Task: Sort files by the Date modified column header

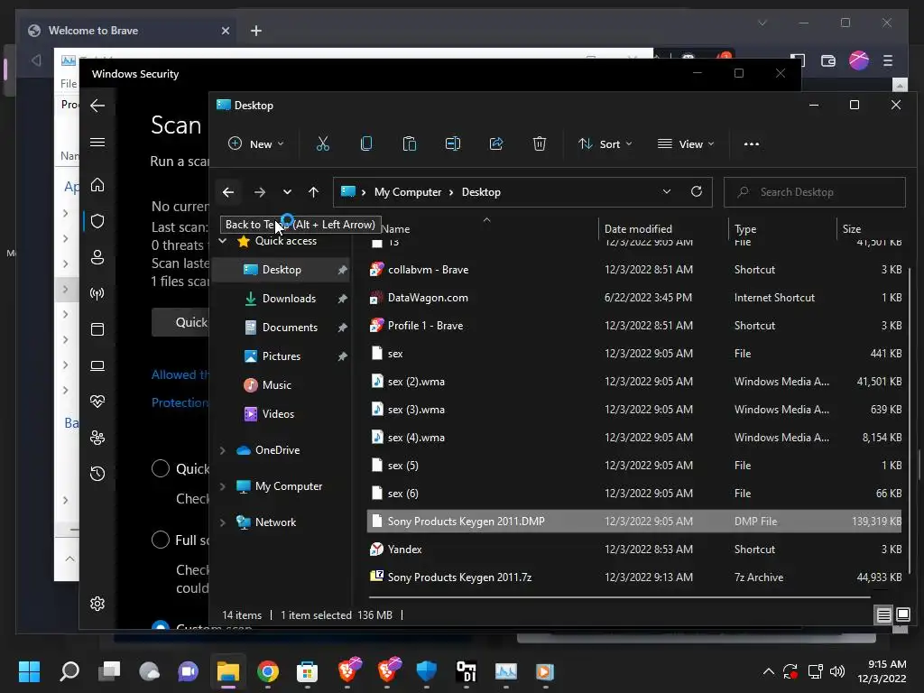Action: 638,229
